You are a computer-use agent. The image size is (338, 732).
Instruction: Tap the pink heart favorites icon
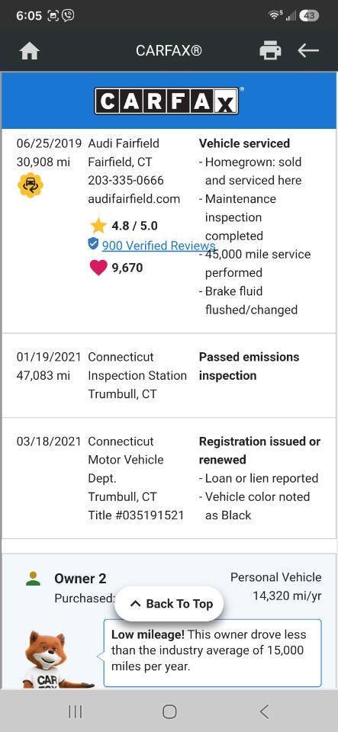click(98, 268)
